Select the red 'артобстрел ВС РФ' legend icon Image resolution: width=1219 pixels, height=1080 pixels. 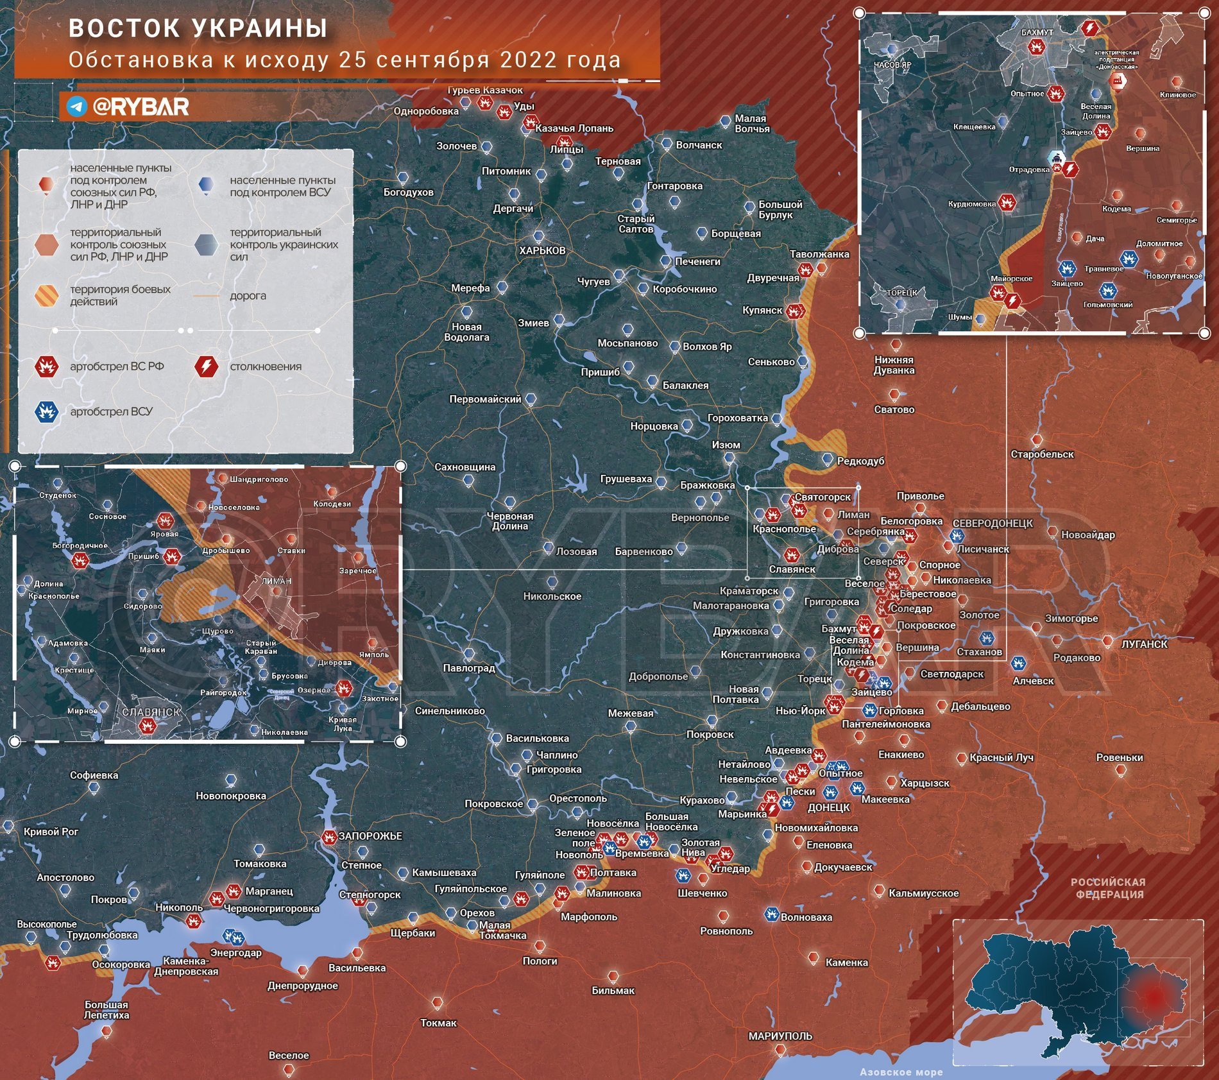(x=46, y=366)
